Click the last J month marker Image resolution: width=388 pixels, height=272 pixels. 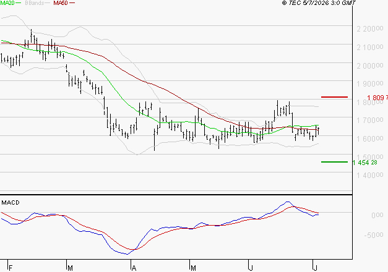tap(315, 268)
